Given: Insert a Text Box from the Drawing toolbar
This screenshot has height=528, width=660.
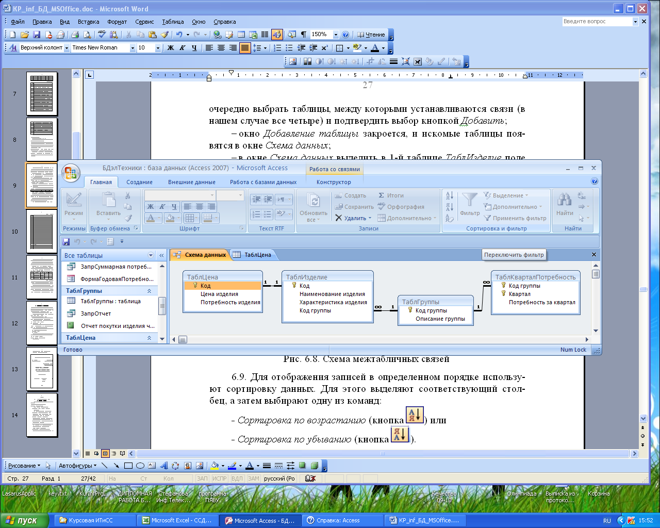Looking at the screenshot, I should 152,466.
